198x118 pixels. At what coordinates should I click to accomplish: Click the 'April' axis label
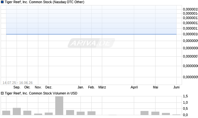(134, 87)
